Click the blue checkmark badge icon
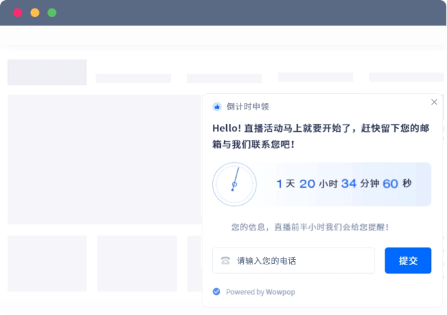 216,291
